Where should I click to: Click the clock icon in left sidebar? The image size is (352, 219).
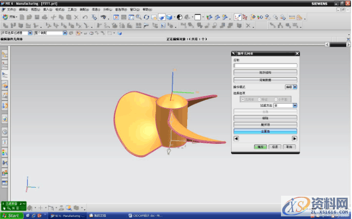pyautogui.click(x=5, y=131)
